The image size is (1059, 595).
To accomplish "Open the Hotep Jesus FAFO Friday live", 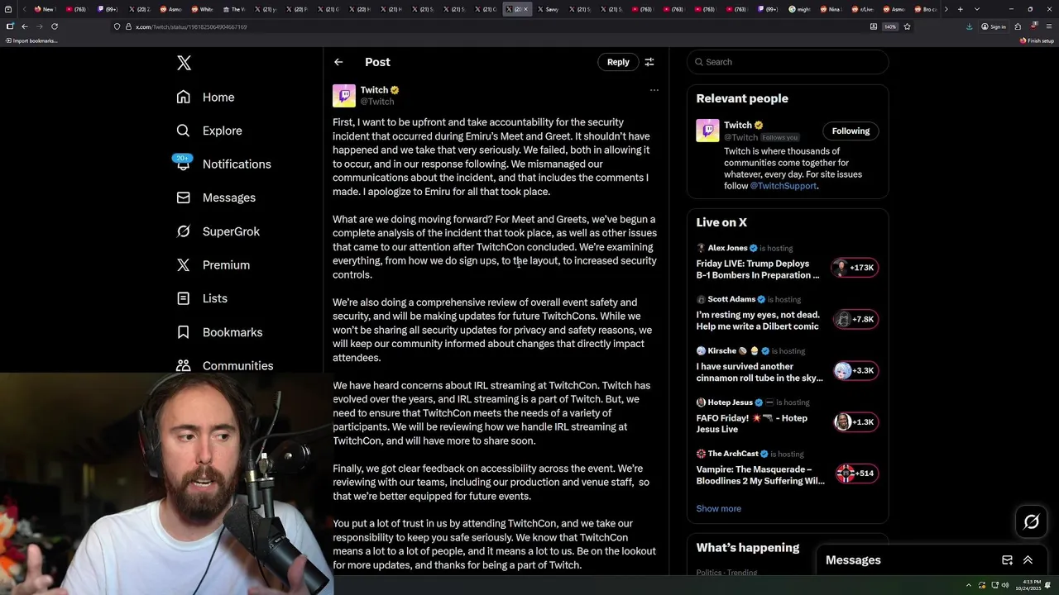I will (752, 424).
